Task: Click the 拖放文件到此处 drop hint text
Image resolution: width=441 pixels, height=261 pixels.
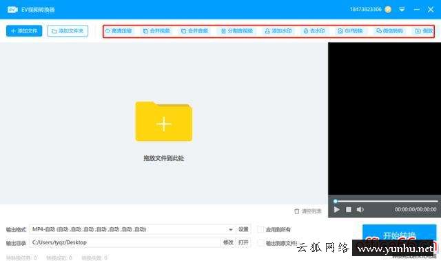Action: tap(164, 158)
